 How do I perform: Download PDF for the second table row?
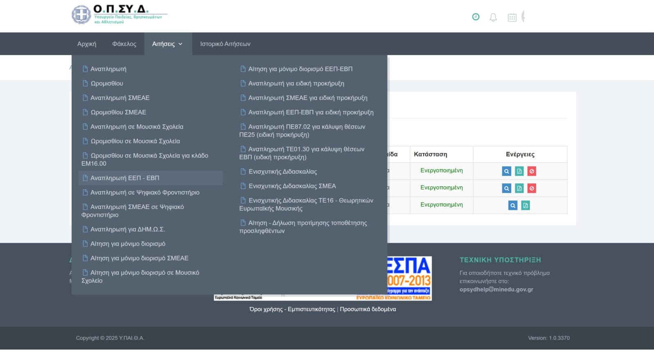519,188
